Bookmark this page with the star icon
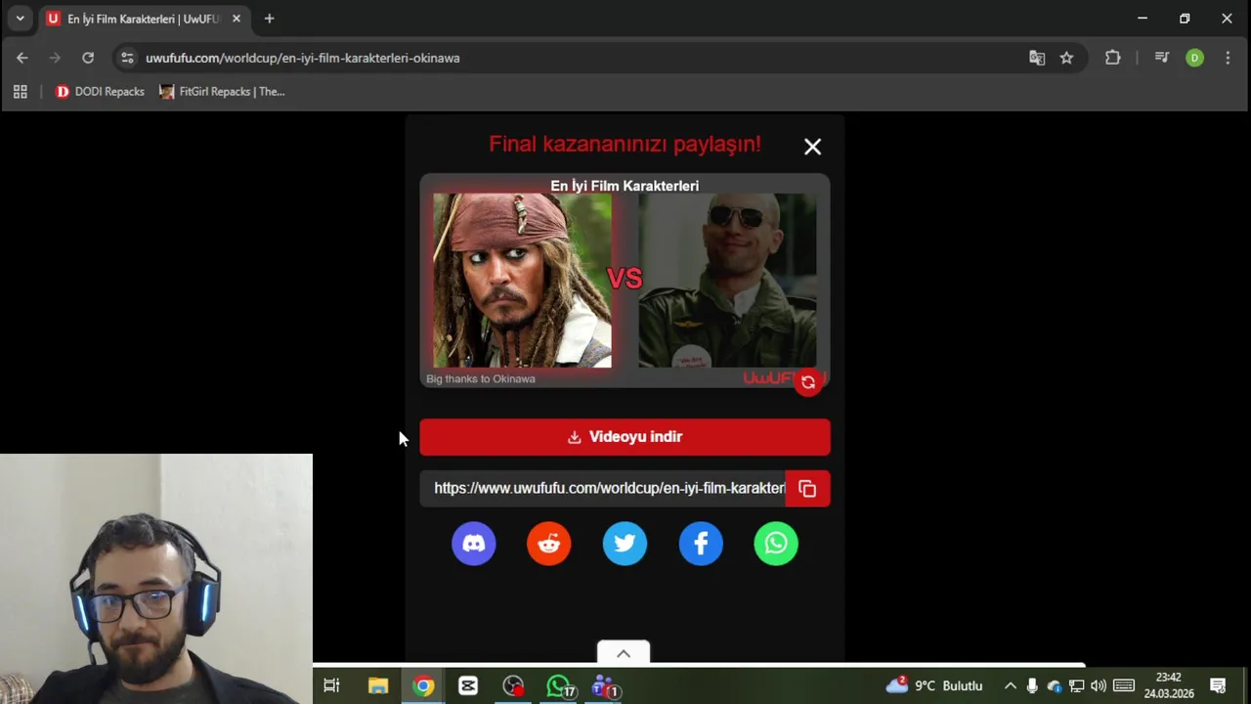This screenshot has width=1251, height=704. point(1066,58)
